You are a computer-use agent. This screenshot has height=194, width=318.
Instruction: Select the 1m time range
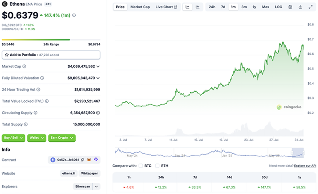point(233,7)
